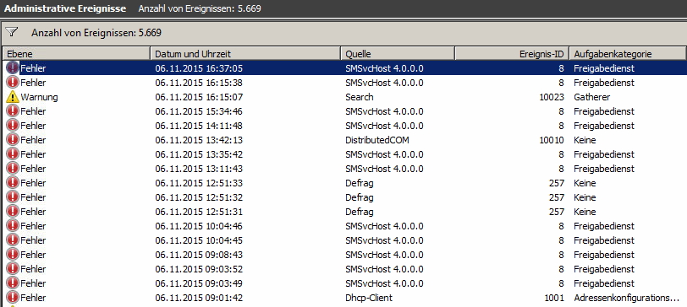The width and height of the screenshot is (687, 307).
Task: Click error icon of 10:04:45 event
Action: [x=13, y=240]
